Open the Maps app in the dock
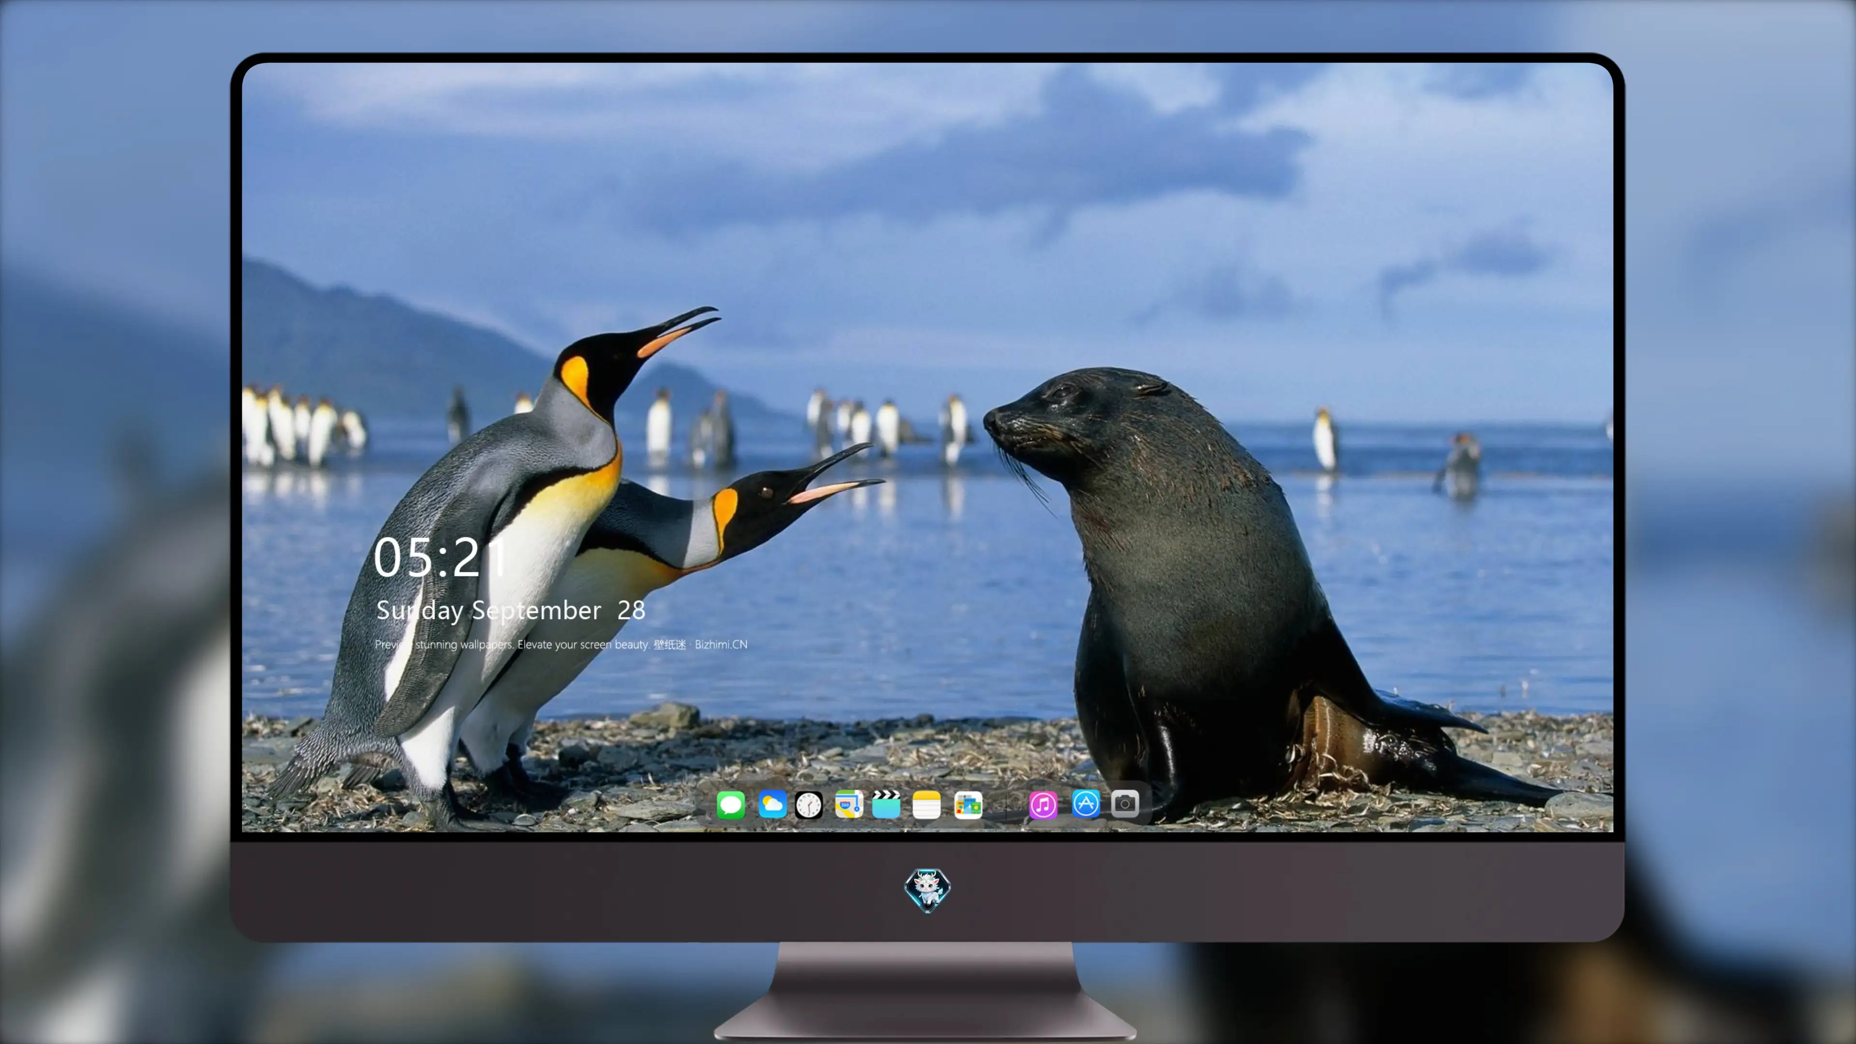This screenshot has width=1856, height=1044. (849, 804)
